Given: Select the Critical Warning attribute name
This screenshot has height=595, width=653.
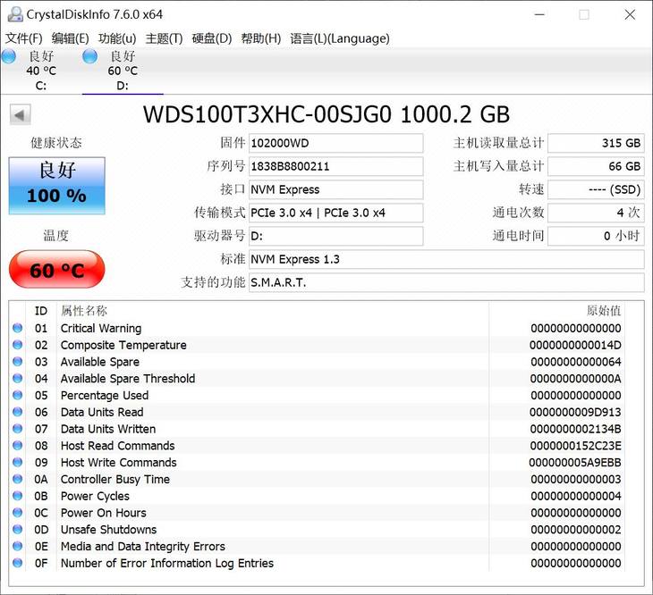Looking at the screenshot, I should (101, 329).
